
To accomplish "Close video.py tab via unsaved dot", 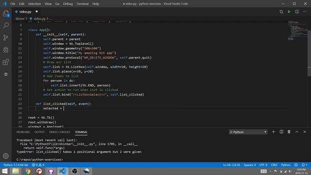I will pos(36,12).
